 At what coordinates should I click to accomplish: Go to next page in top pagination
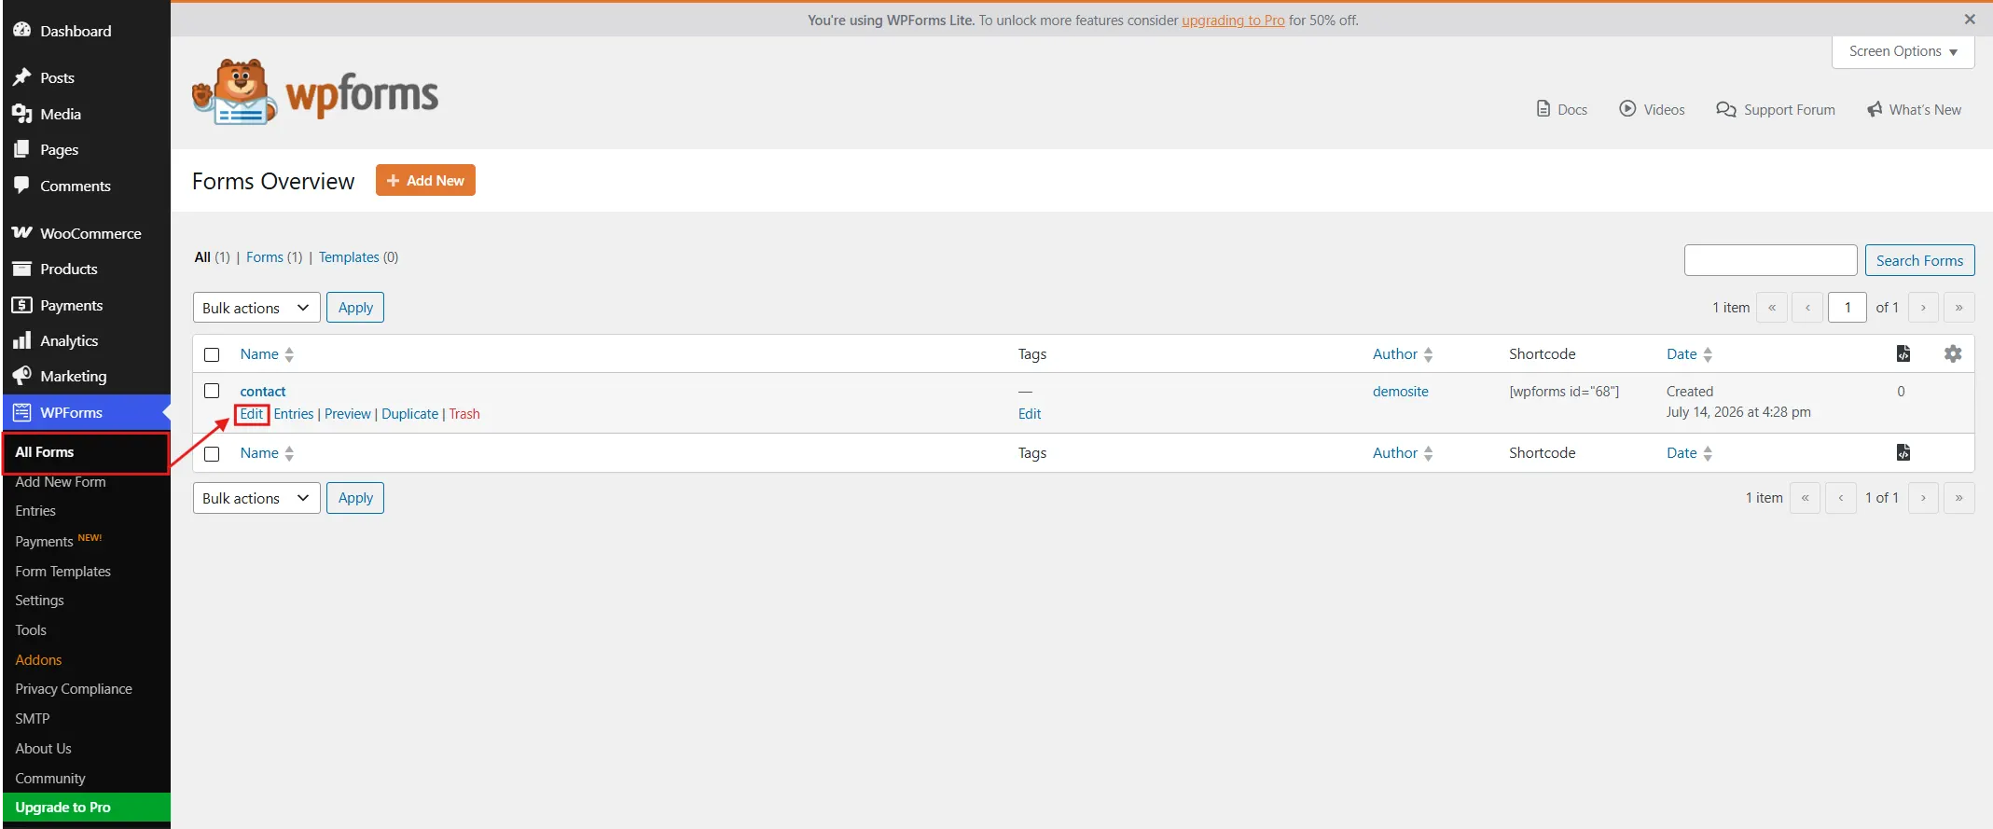click(1923, 307)
